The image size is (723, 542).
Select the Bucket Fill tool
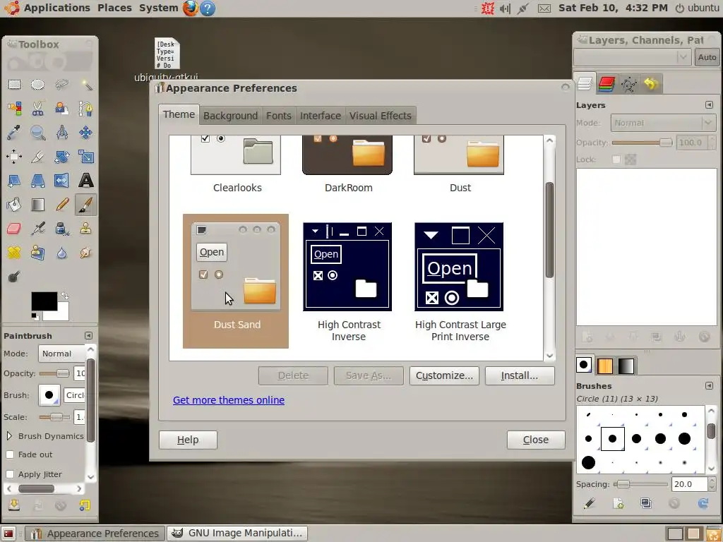14,204
